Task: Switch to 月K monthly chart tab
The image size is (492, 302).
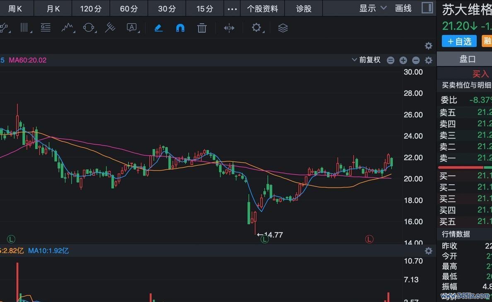Action: (53, 8)
